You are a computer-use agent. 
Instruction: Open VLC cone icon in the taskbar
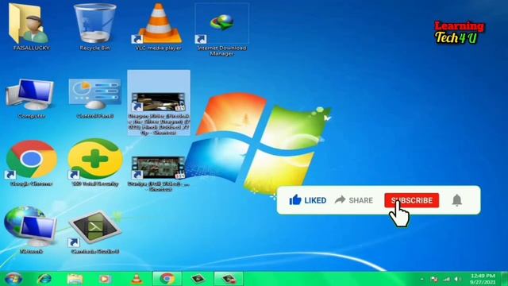(137, 279)
